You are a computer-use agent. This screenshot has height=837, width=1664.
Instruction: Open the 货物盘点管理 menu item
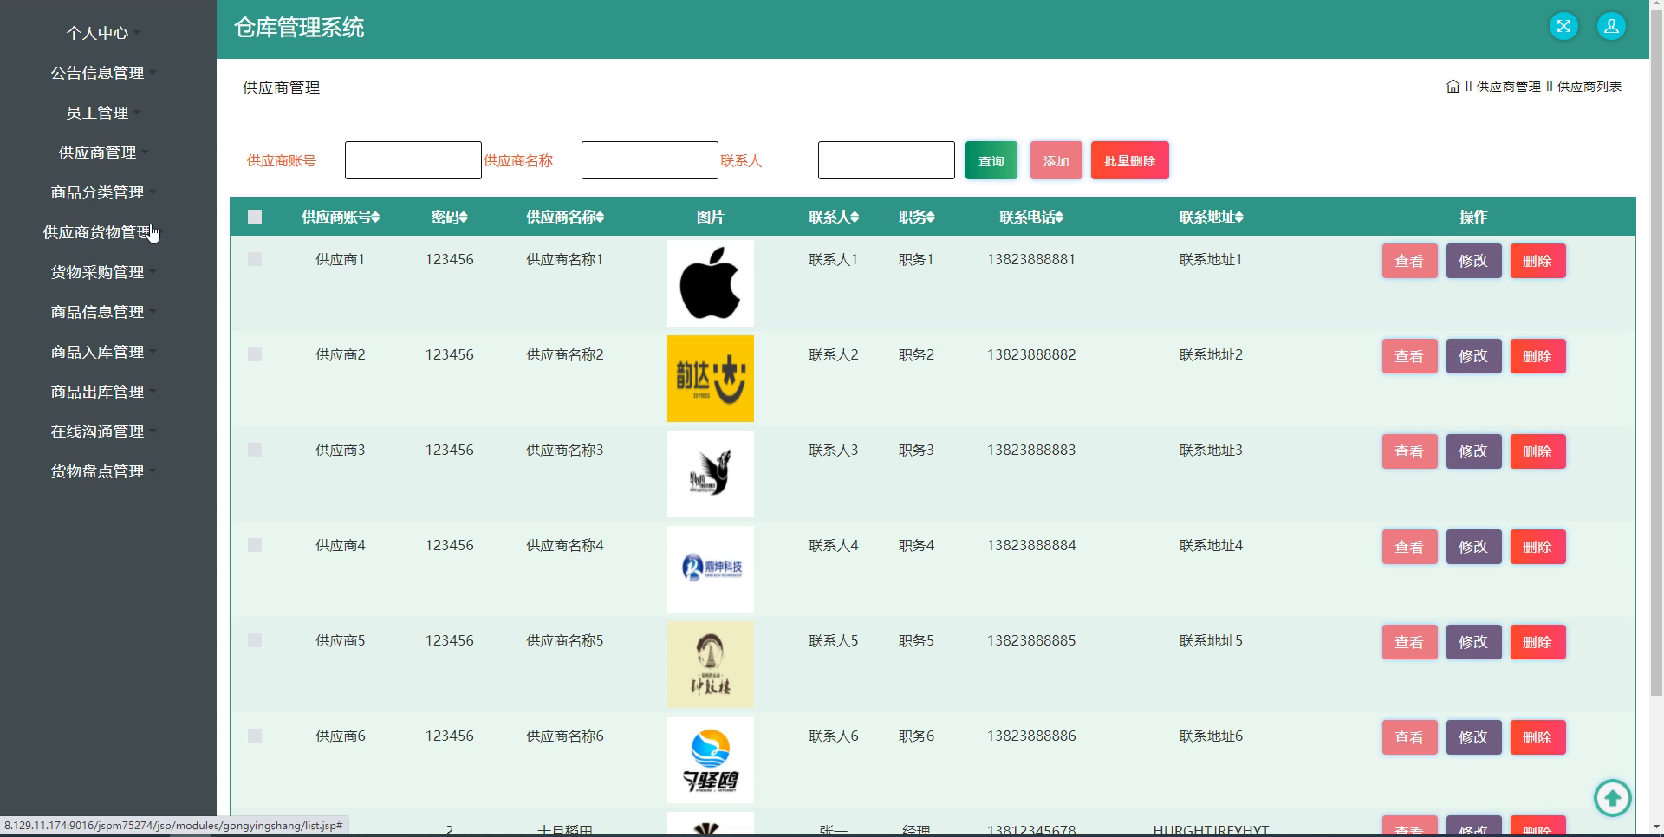[103, 471]
